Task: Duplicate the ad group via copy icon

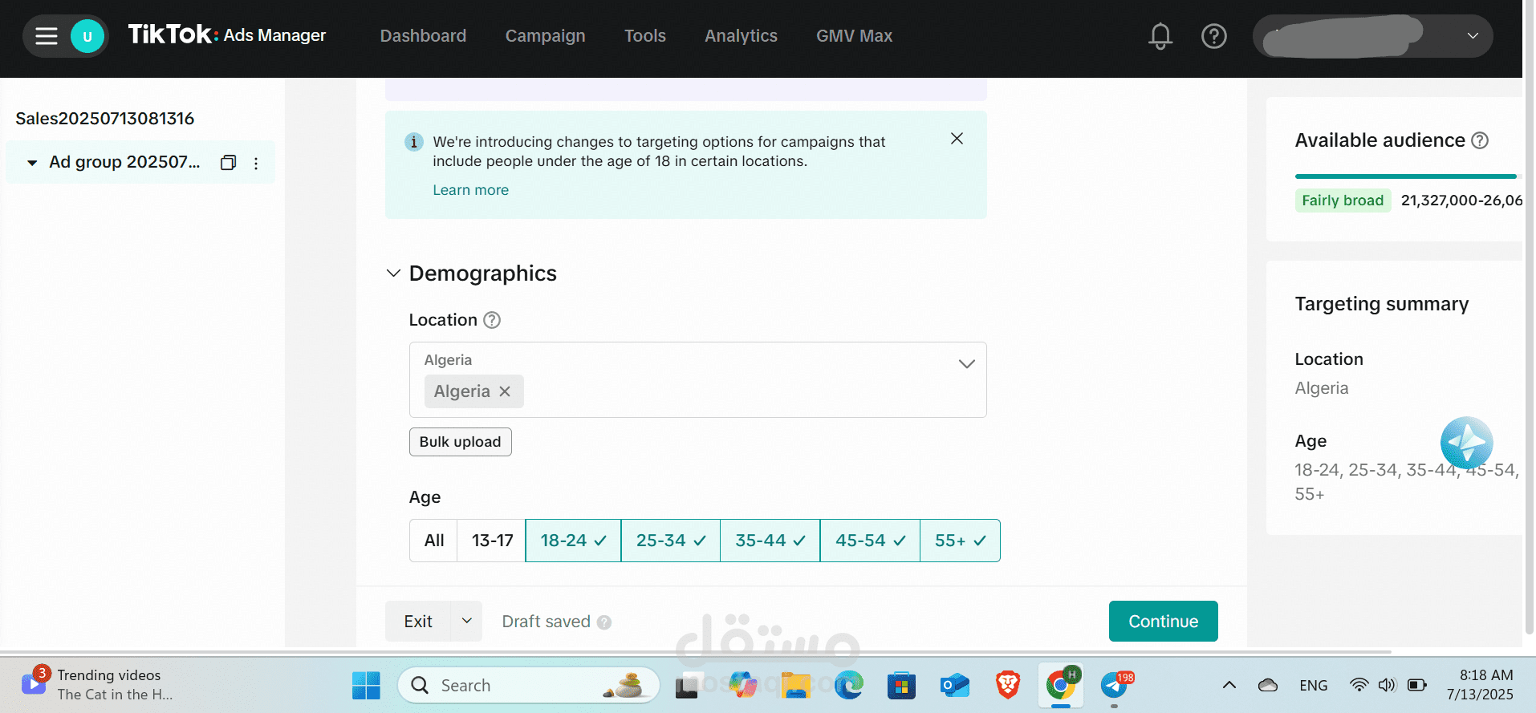Action: (228, 163)
